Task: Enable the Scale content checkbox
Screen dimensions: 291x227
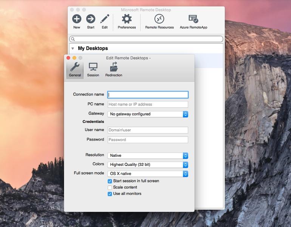Action: pyautogui.click(x=110, y=187)
